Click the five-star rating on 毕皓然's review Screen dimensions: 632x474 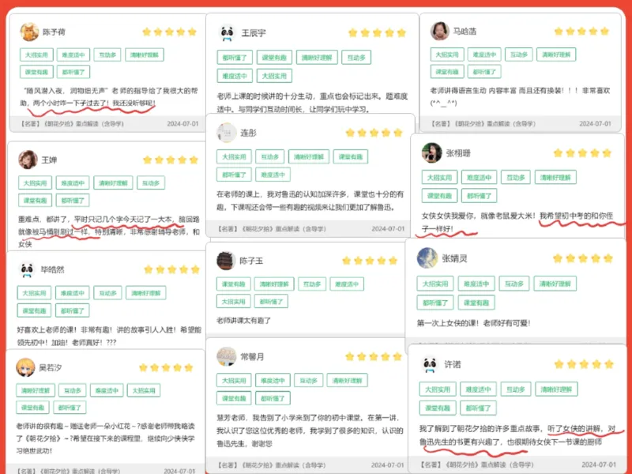coord(171,269)
